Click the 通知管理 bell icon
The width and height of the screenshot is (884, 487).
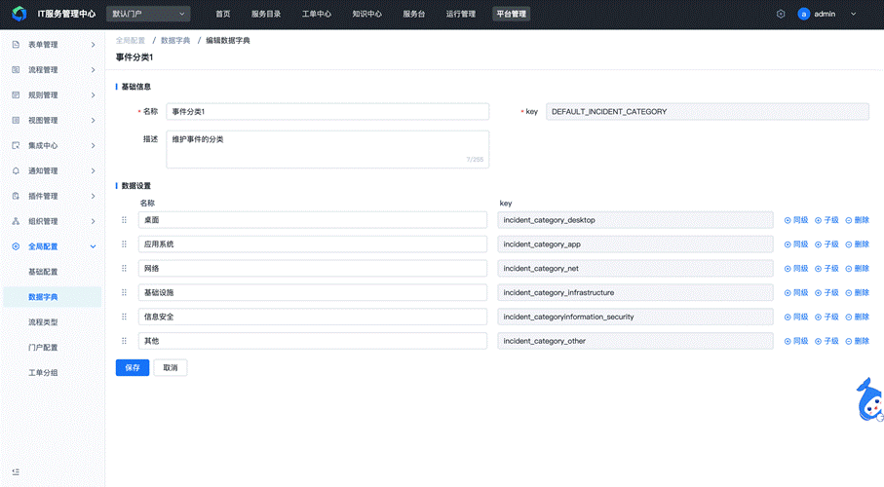click(x=16, y=170)
